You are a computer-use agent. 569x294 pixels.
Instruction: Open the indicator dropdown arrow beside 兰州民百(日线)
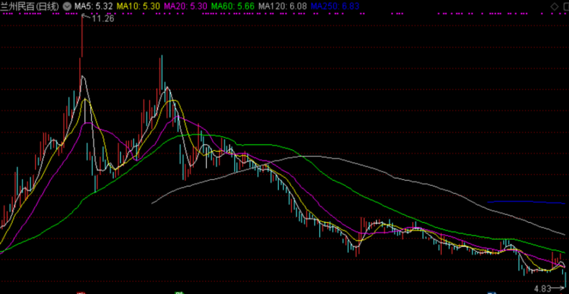[68, 6]
